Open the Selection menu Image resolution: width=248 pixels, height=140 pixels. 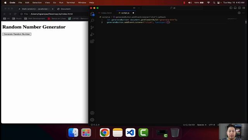37,3
